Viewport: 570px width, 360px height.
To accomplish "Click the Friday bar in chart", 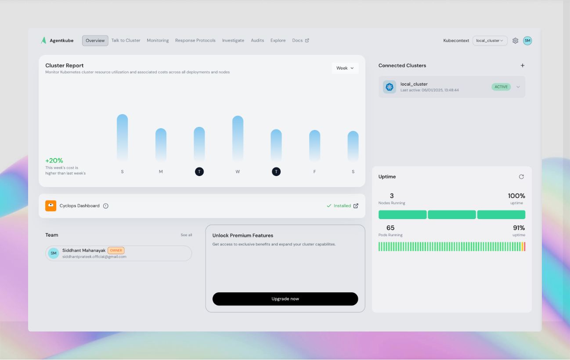I will [x=314, y=146].
